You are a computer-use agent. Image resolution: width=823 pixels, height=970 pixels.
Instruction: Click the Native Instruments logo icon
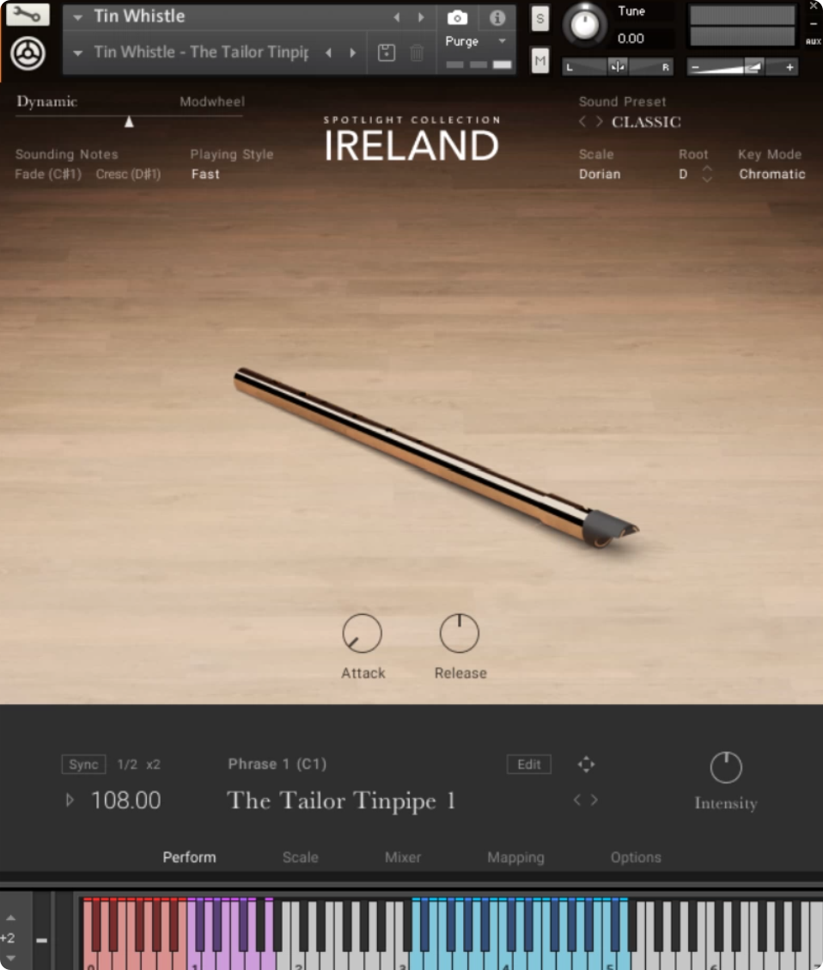27,53
